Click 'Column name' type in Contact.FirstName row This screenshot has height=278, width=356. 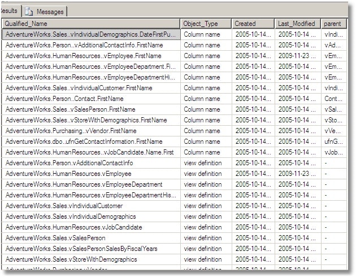tap(206, 99)
